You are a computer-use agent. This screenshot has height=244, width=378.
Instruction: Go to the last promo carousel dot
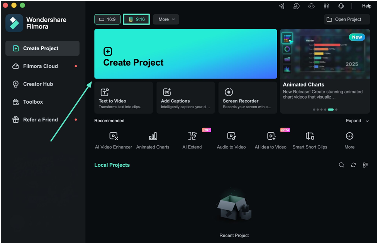pos(336,109)
